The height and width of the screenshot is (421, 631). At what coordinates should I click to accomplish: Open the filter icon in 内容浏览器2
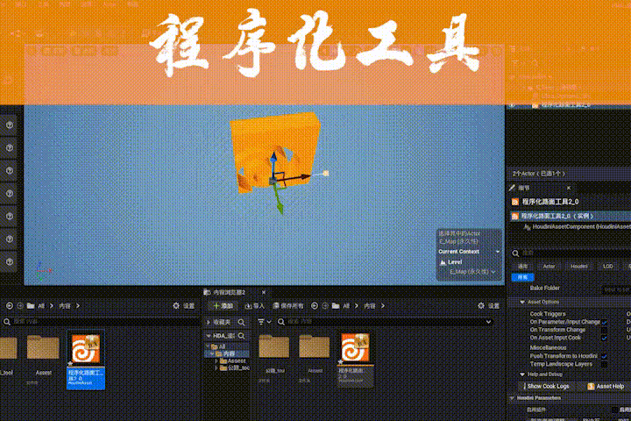click(261, 322)
